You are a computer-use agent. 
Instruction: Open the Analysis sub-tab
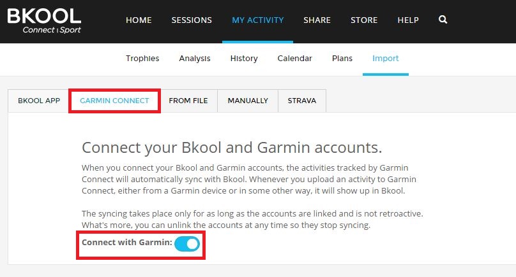click(195, 59)
